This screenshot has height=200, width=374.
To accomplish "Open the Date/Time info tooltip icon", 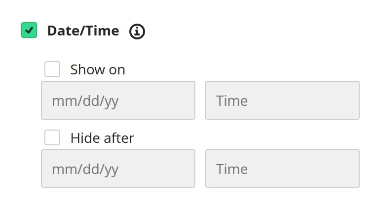I will pos(137,31).
